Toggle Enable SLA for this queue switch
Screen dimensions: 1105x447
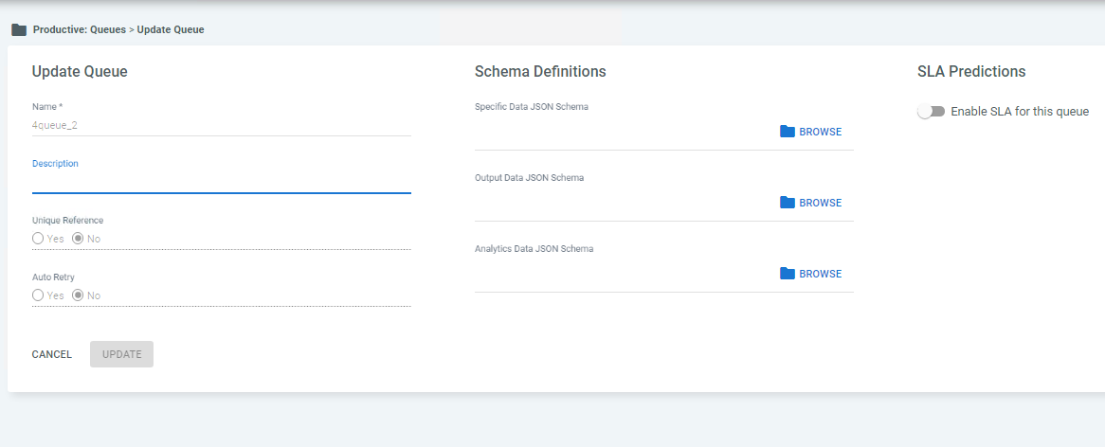point(931,112)
